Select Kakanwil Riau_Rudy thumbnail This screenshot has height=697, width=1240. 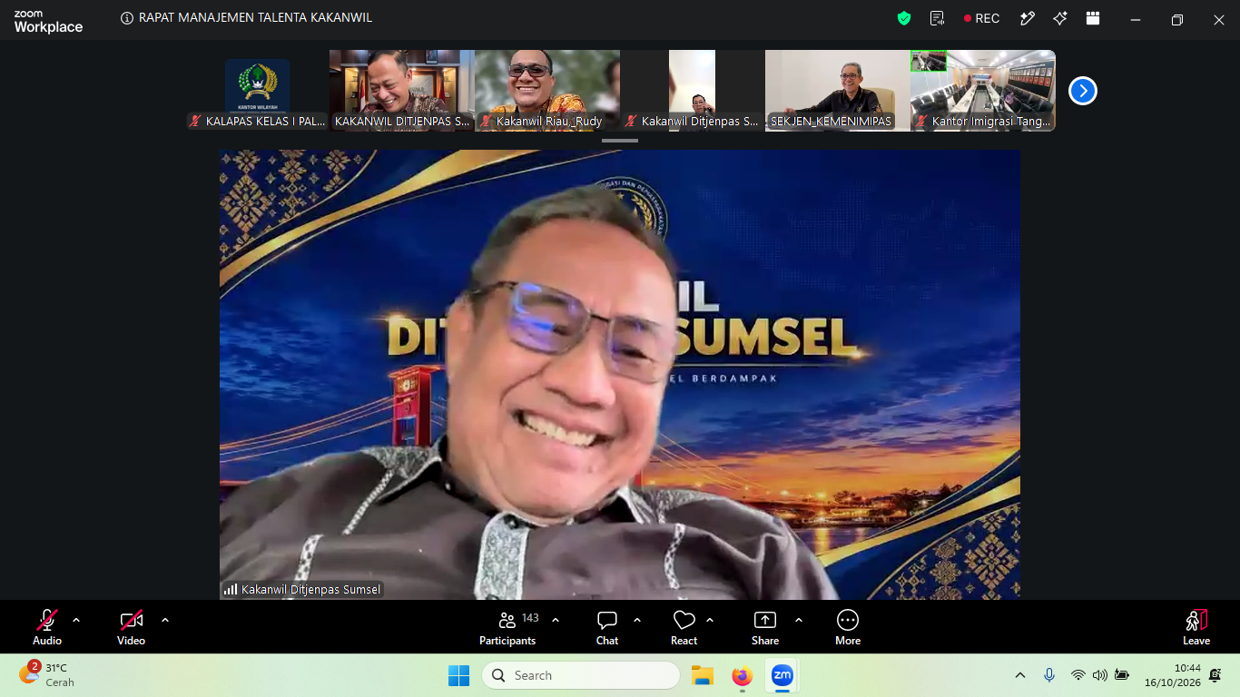(547, 91)
